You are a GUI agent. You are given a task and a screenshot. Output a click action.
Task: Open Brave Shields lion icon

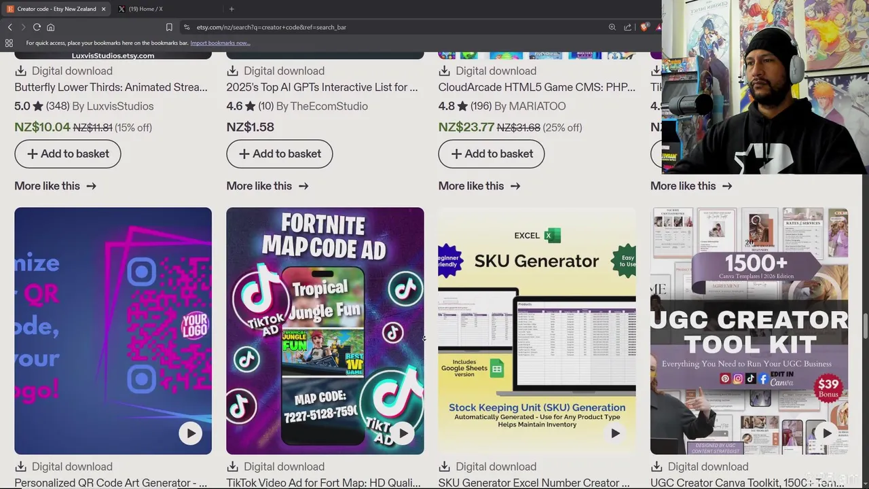tap(644, 27)
